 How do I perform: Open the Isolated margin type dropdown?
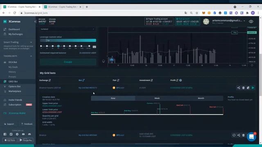[68, 29]
